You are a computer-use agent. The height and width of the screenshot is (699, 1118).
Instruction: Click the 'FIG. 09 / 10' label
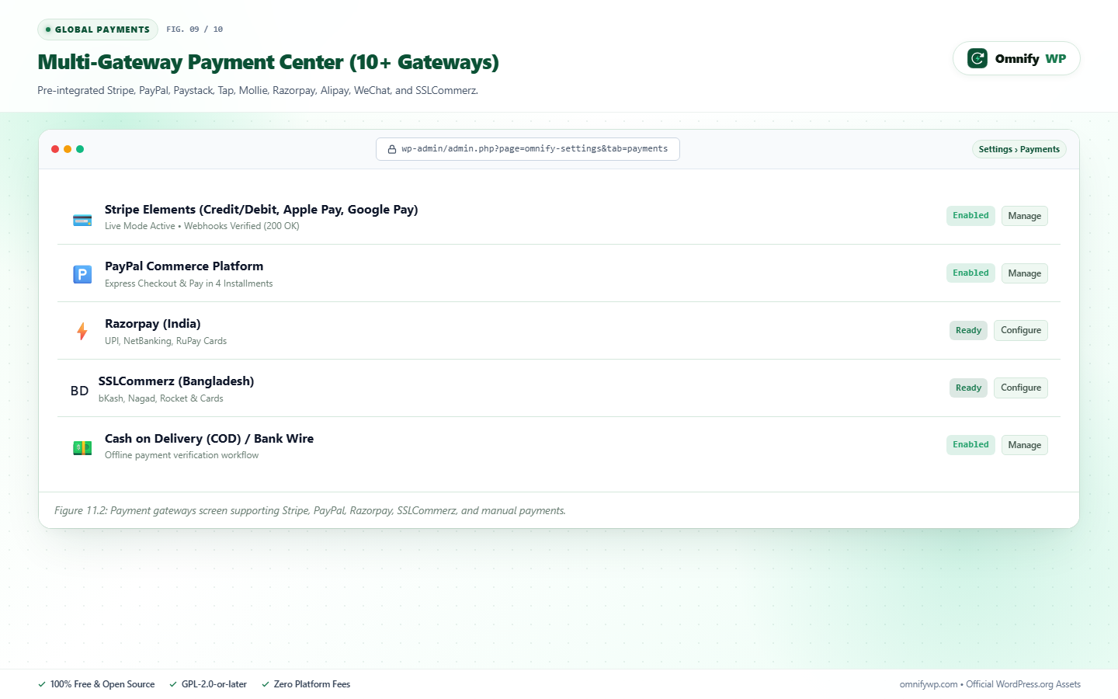(195, 30)
